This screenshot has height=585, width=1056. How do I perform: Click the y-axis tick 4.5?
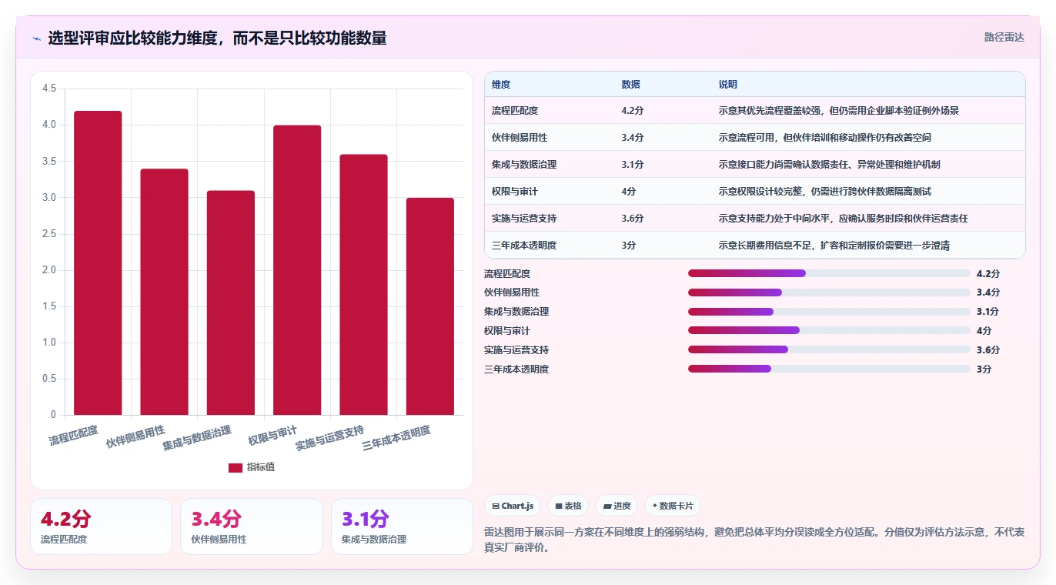pyautogui.click(x=49, y=89)
